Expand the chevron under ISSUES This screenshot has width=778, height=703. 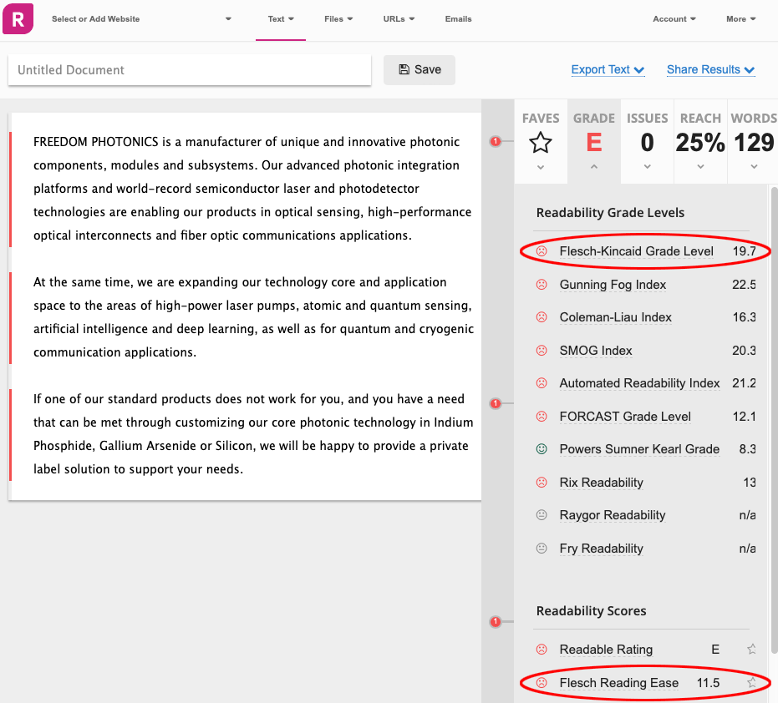coord(647,167)
